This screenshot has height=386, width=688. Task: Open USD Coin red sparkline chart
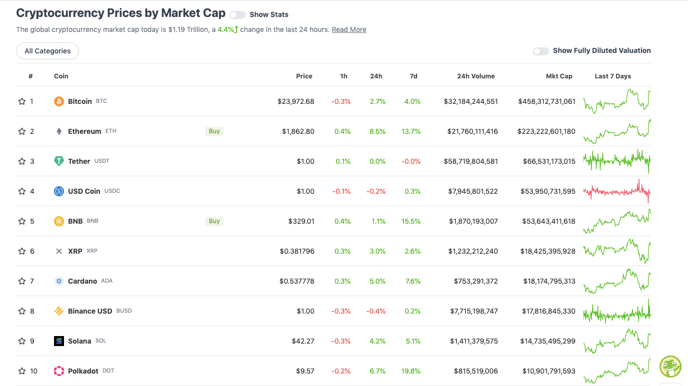(x=617, y=191)
